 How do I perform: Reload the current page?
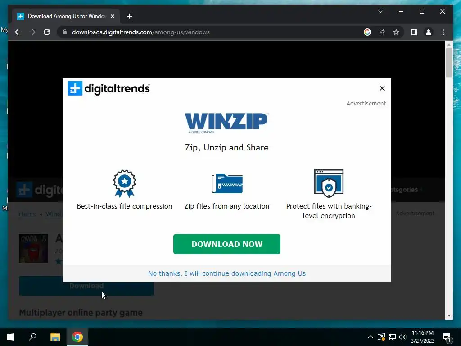tap(47, 32)
